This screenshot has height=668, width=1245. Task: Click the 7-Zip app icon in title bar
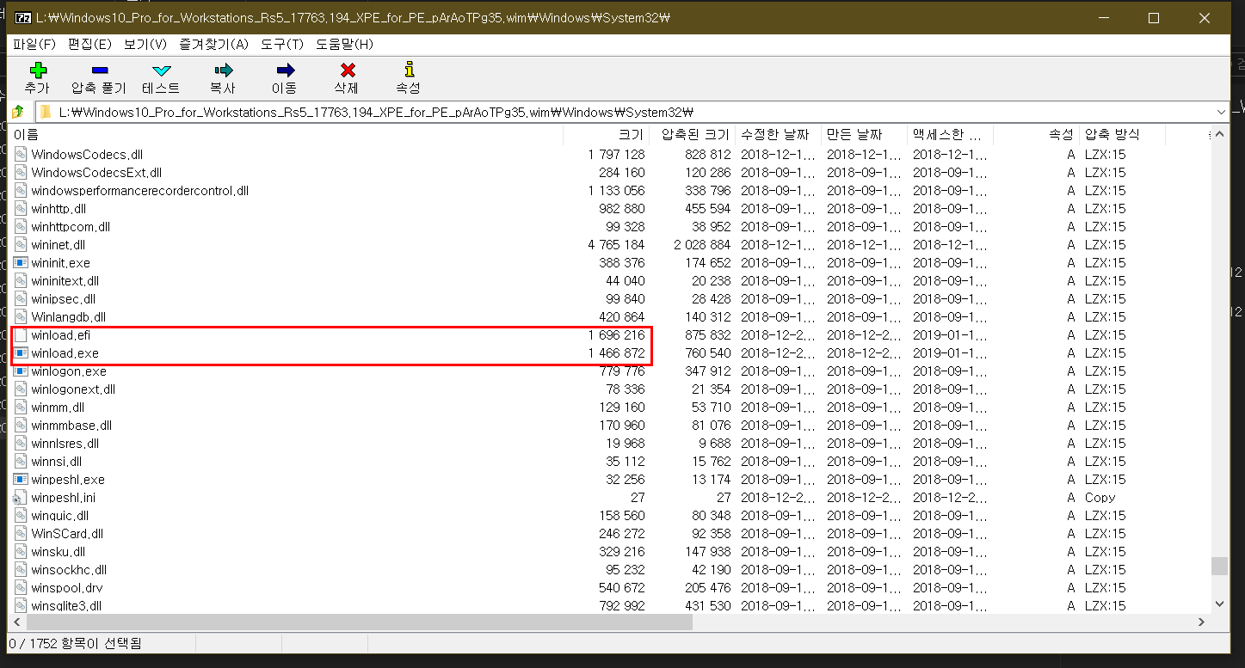click(23, 17)
